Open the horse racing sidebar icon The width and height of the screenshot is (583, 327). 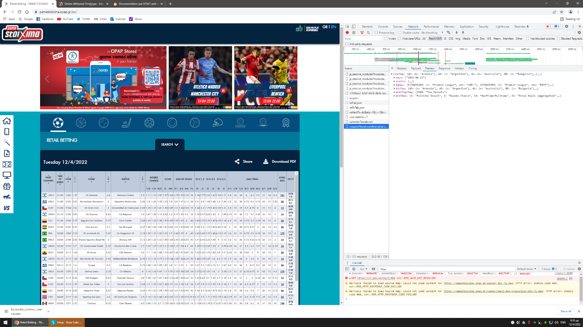pos(7,197)
